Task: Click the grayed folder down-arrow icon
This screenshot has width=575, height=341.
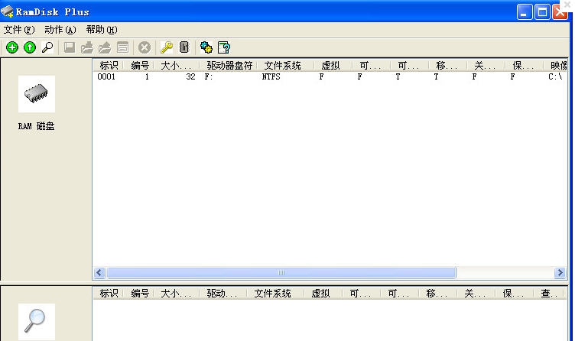Action: tap(87, 47)
